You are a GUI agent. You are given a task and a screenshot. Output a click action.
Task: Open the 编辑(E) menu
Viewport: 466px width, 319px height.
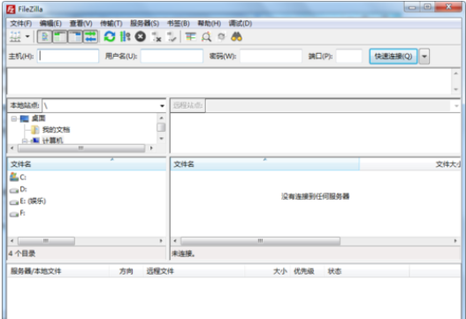click(50, 24)
